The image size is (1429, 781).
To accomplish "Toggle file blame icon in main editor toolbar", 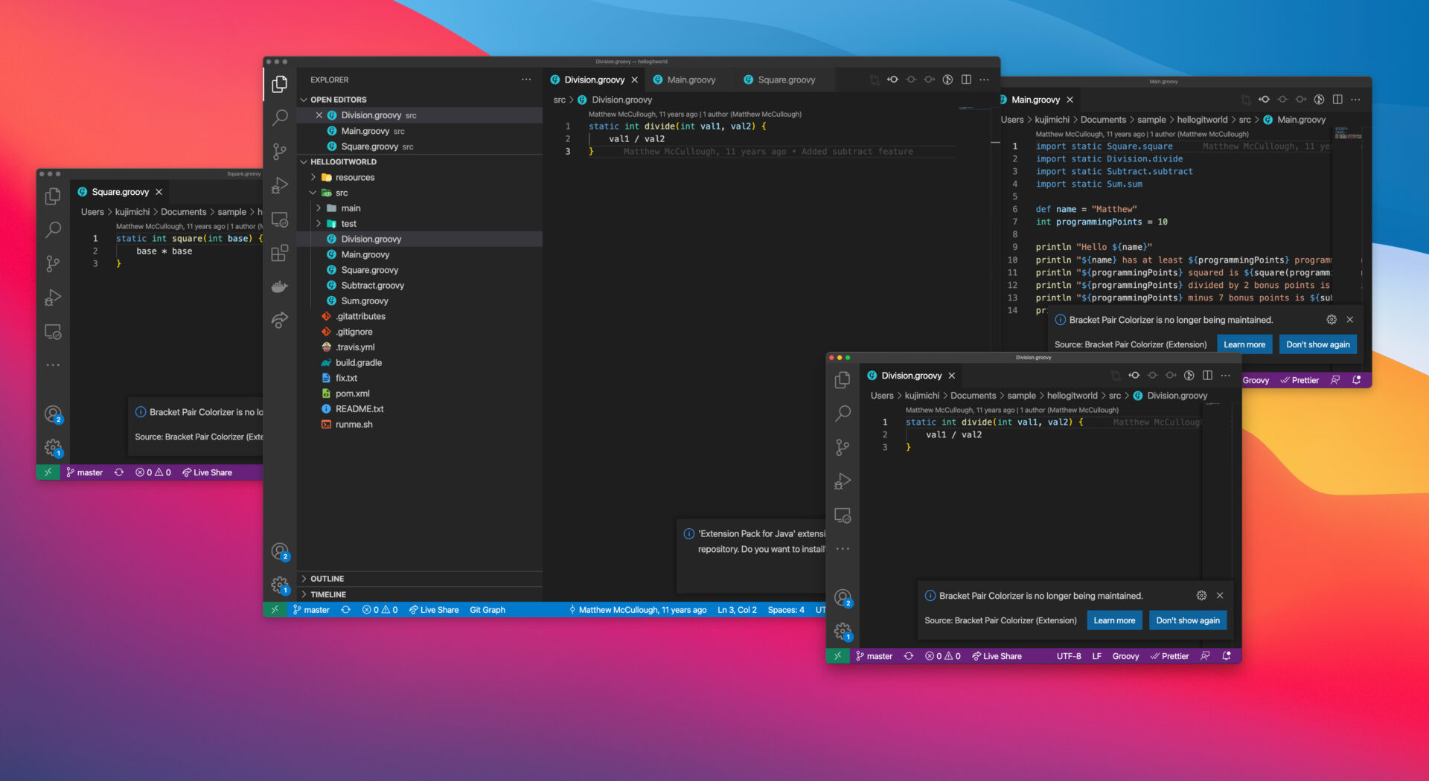I will point(947,80).
